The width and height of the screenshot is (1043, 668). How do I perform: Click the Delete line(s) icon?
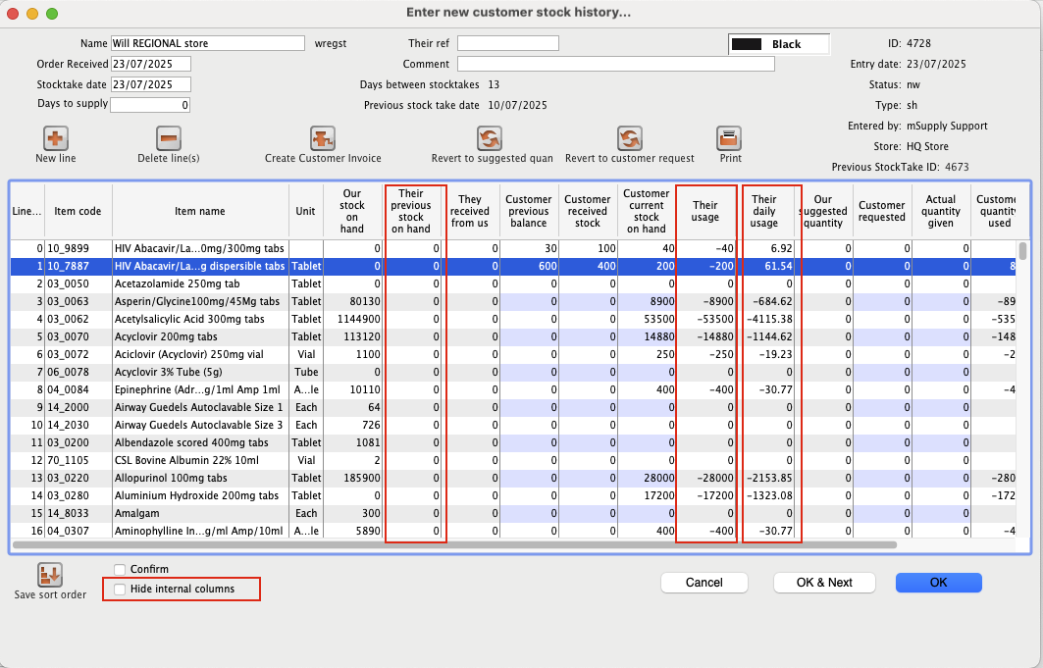pos(169,138)
